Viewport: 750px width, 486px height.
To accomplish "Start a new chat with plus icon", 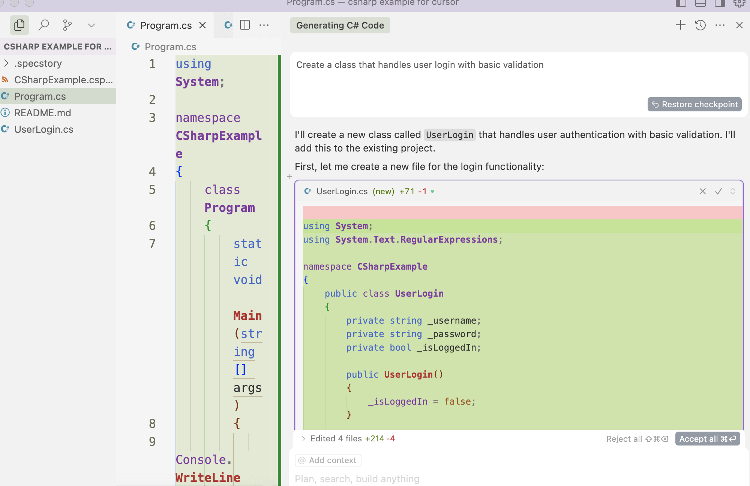I will (680, 25).
